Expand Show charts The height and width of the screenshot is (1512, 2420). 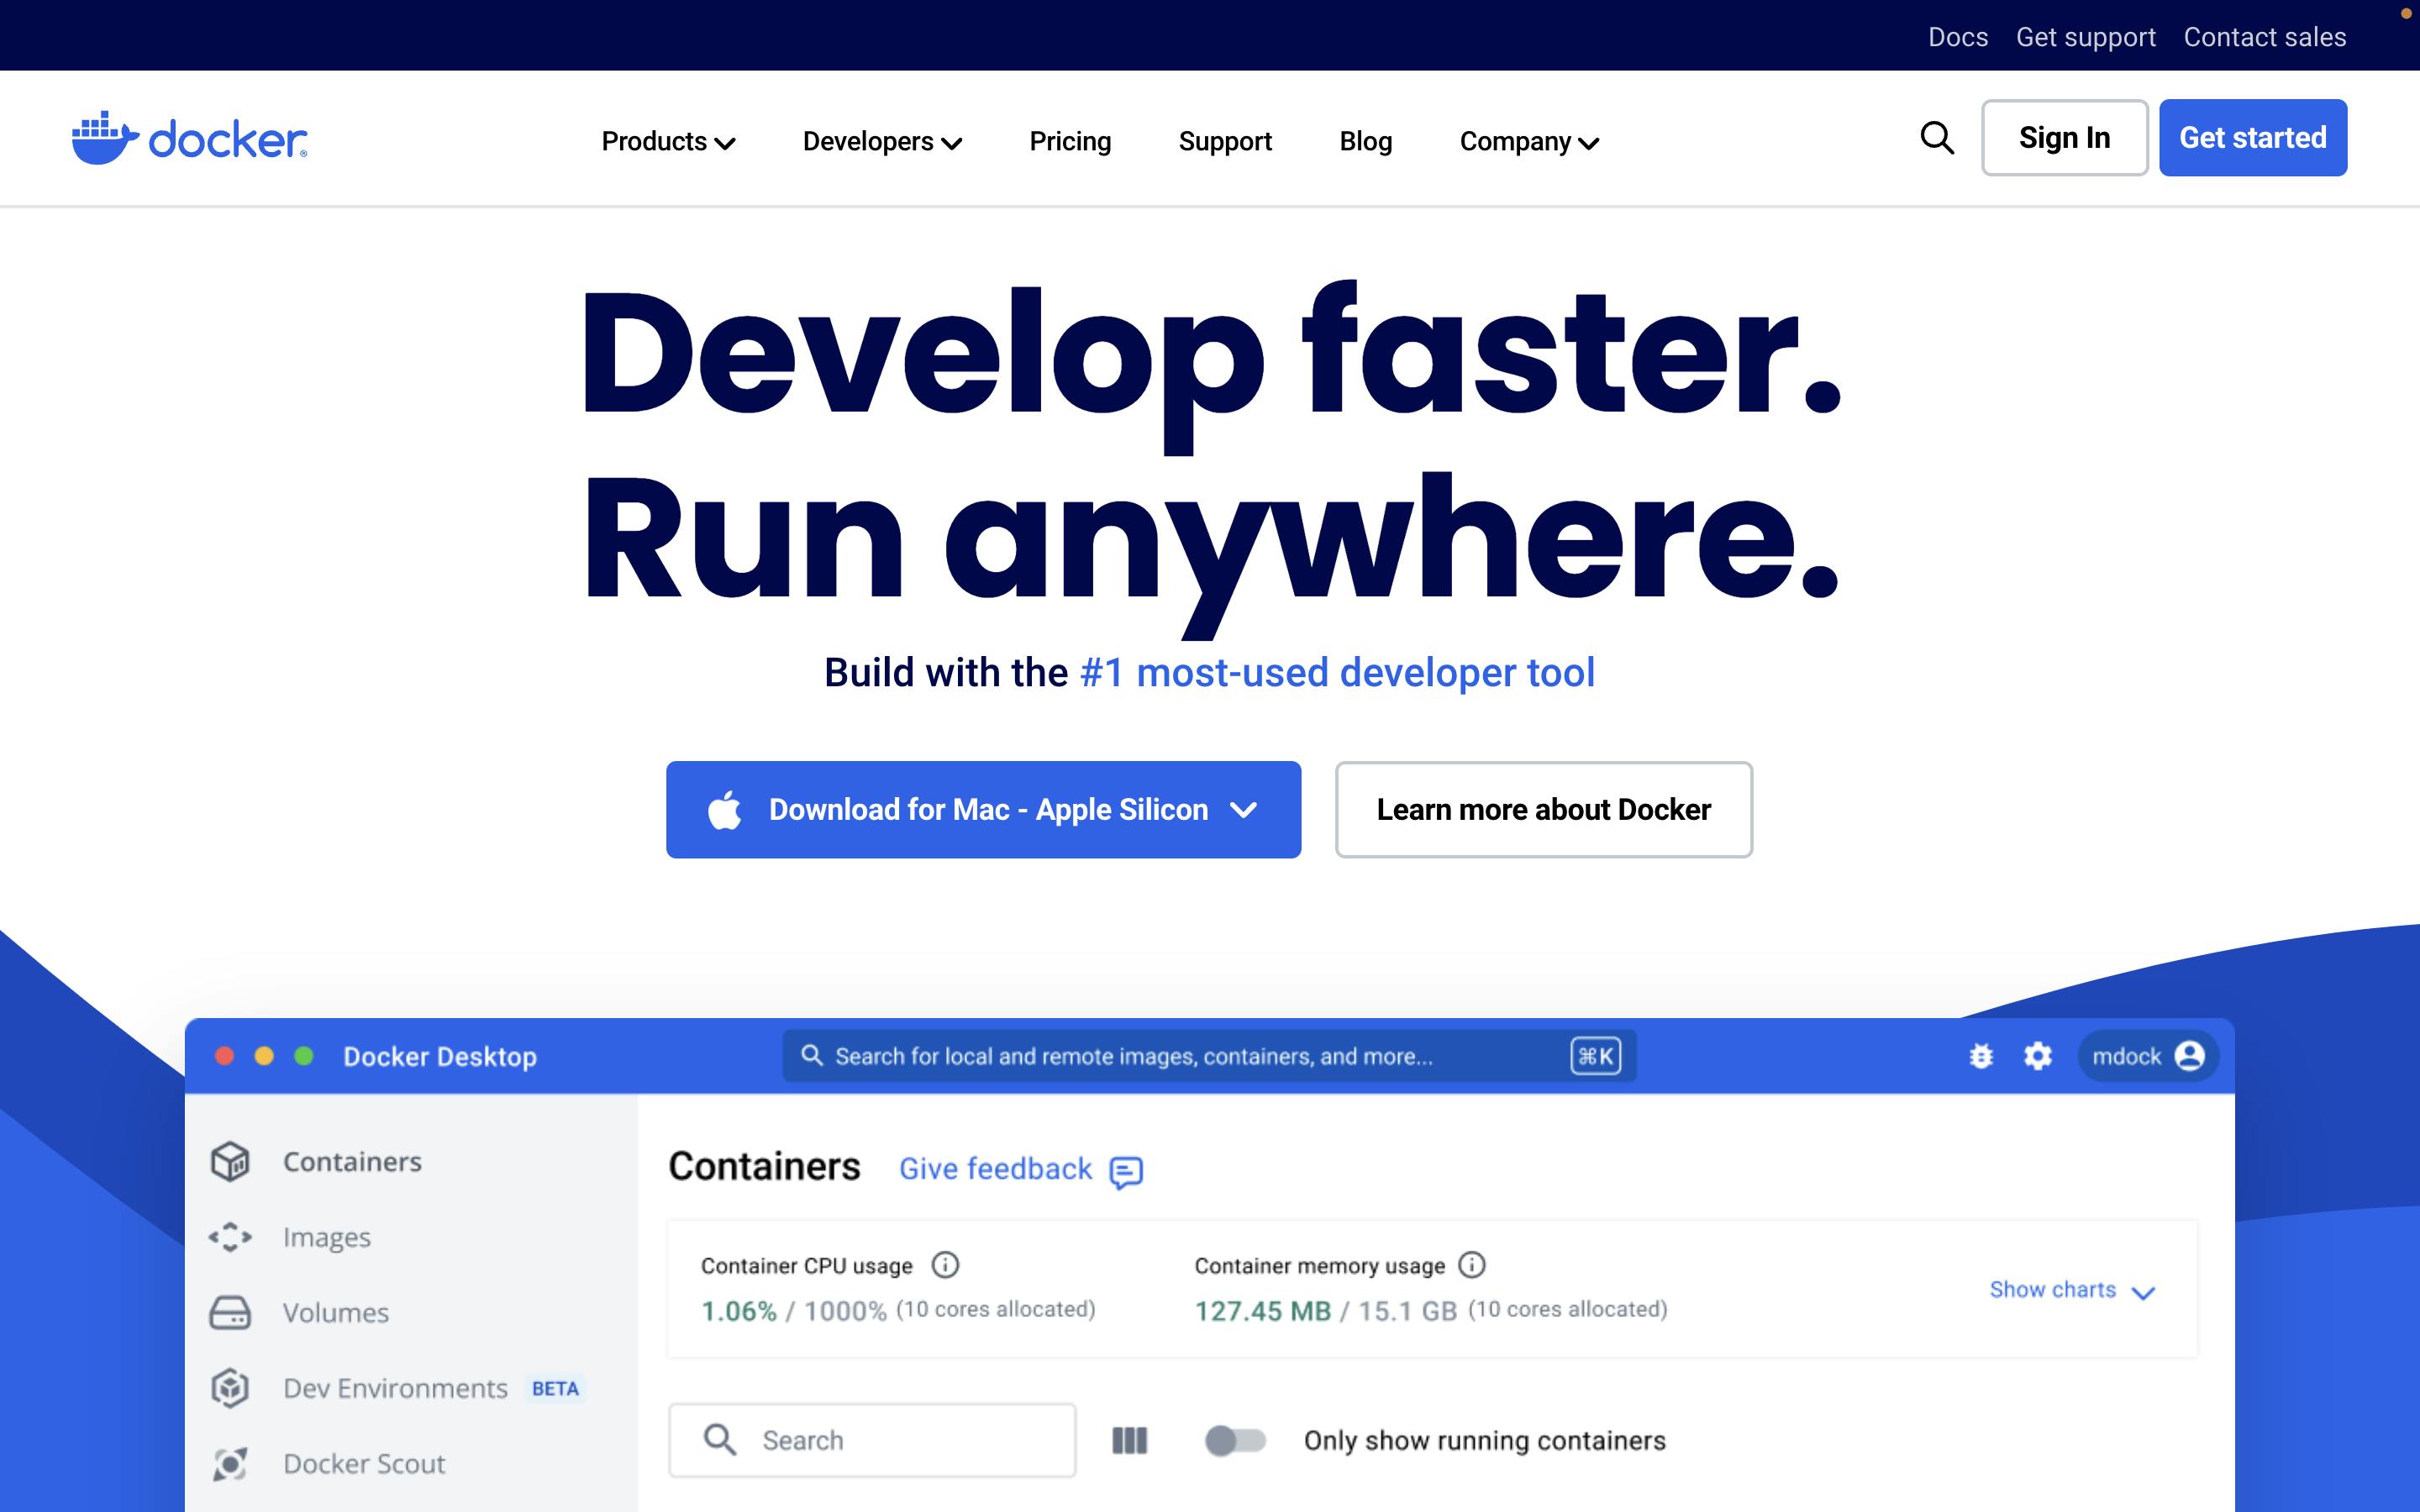pyautogui.click(x=2072, y=1290)
